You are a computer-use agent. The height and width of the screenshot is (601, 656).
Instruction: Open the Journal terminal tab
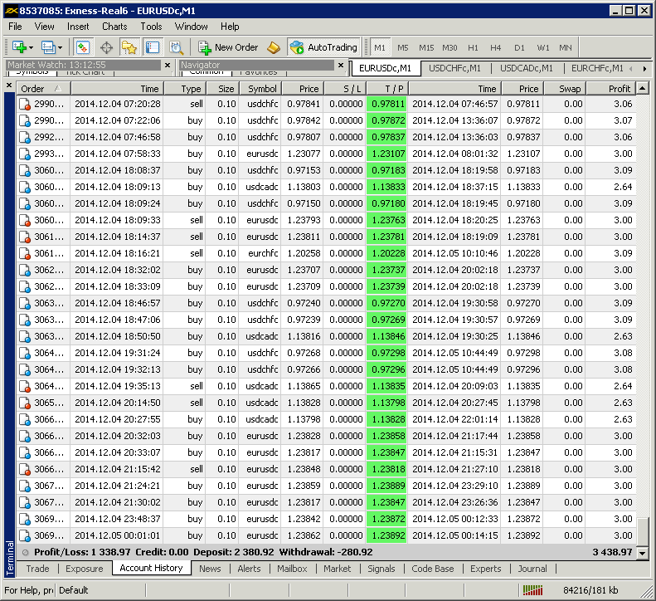click(x=532, y=569)
